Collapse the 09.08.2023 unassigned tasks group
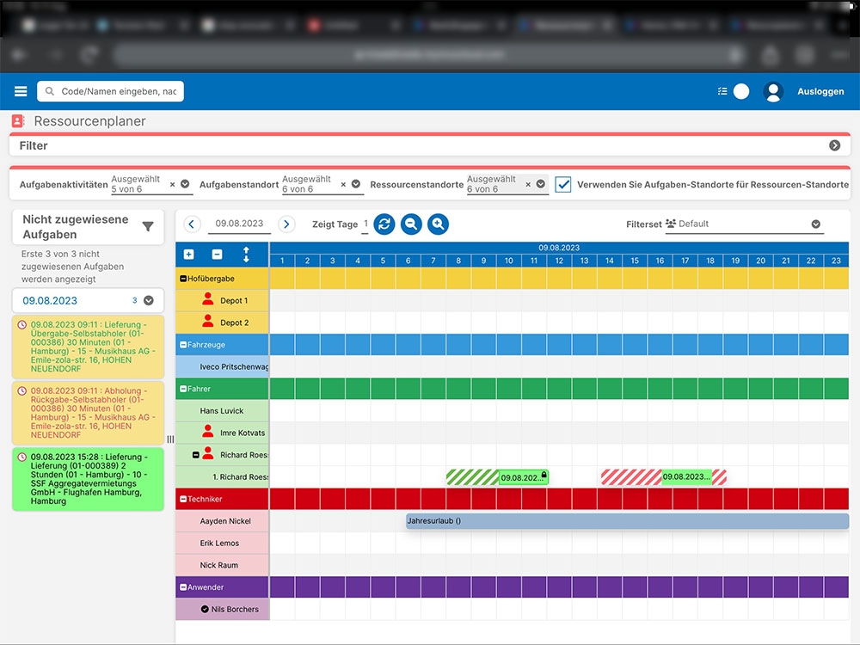This screenshot has width=860, height=645. point(149,300)
